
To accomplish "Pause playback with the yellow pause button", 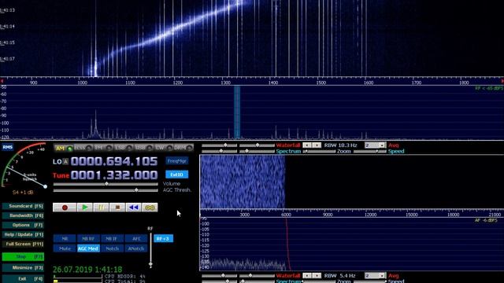I will coord(102,208).
